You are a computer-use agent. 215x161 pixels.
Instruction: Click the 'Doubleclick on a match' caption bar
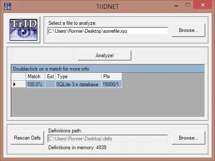tap(107, 69)
